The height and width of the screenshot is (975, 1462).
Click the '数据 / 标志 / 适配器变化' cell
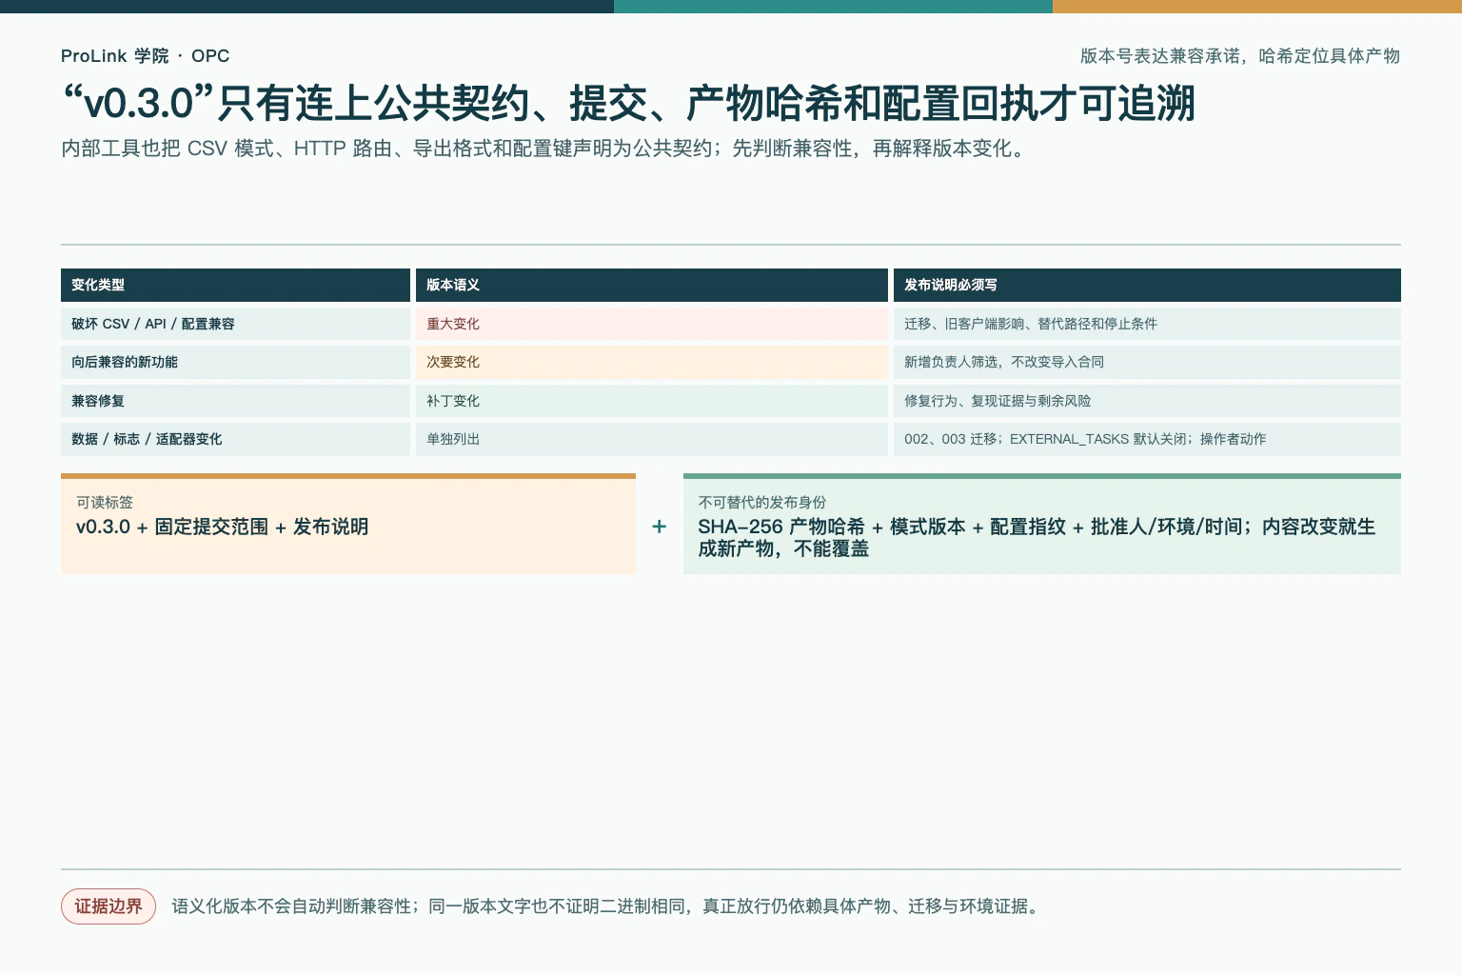point(235,439)
